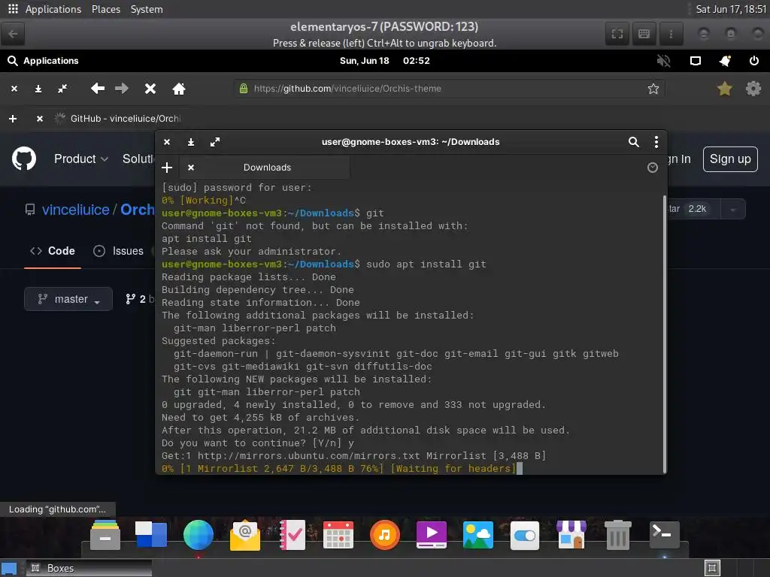Screen dimensions: 770x577
Task: Open Photos from the dock
Action: click(x=477, y=535)
